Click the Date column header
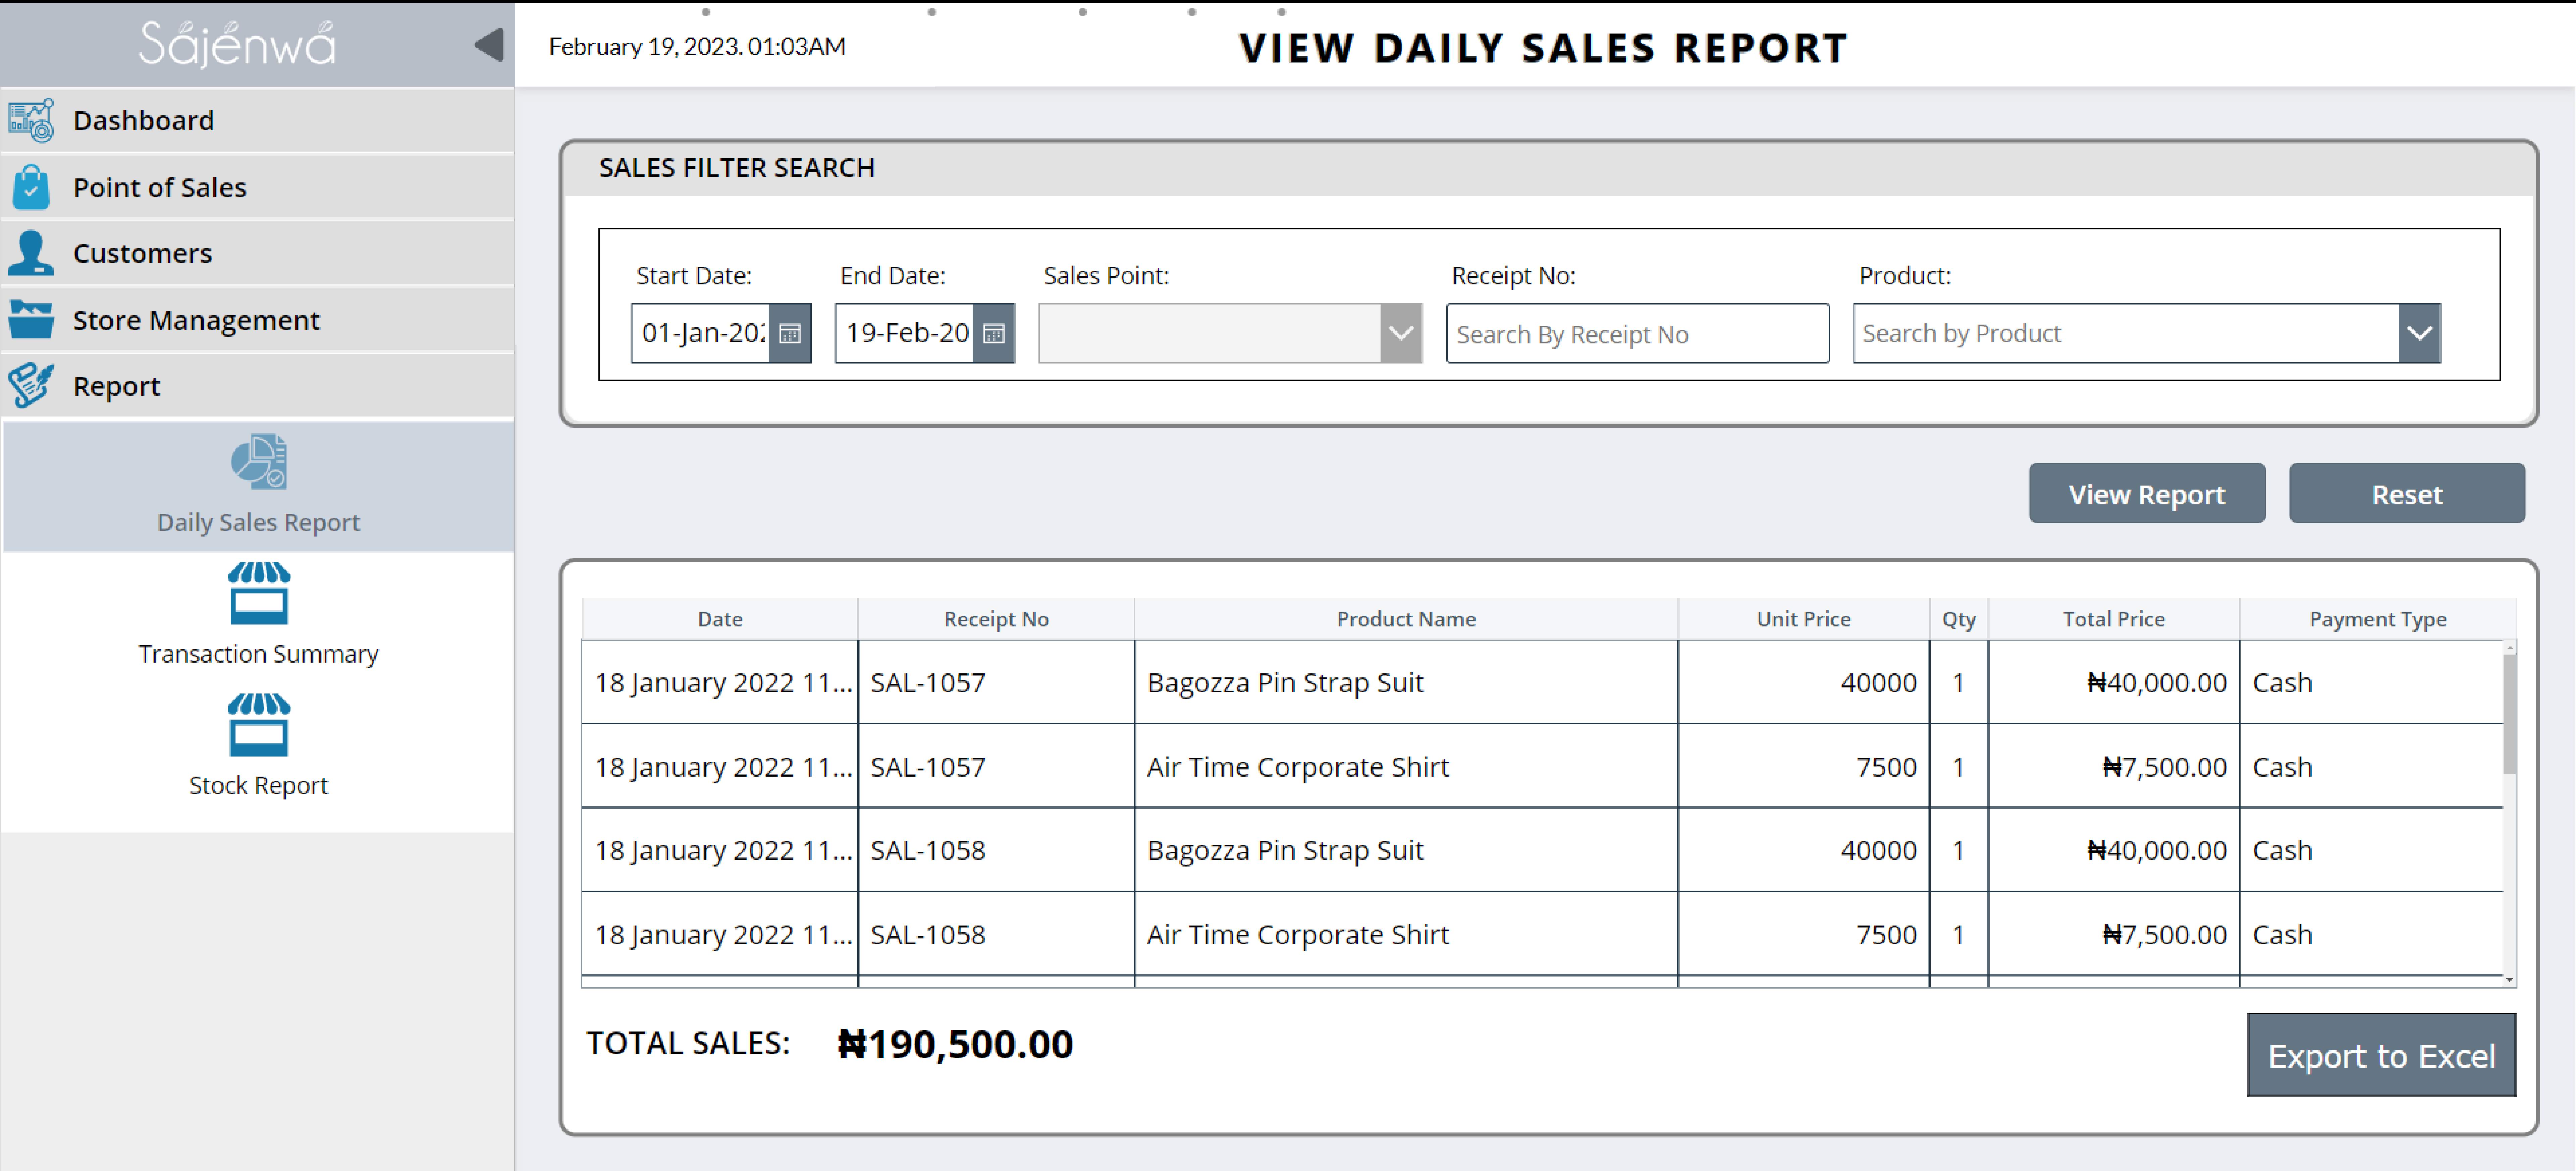 720,619
